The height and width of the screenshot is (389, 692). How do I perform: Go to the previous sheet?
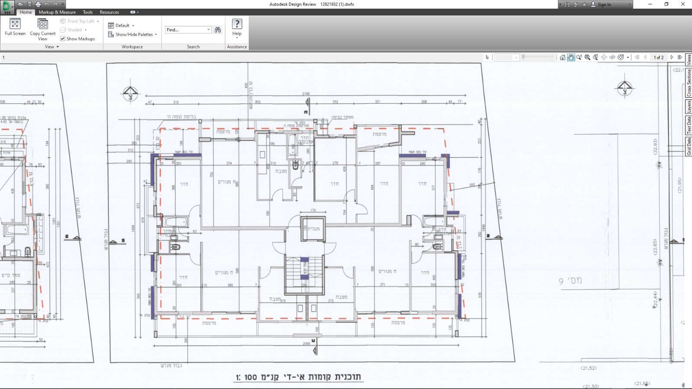click(645, 57)
